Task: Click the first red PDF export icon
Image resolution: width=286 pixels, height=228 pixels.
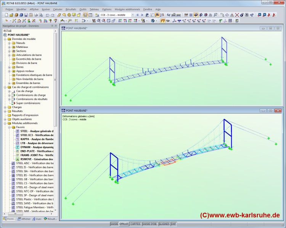Action: click(269, 15)
